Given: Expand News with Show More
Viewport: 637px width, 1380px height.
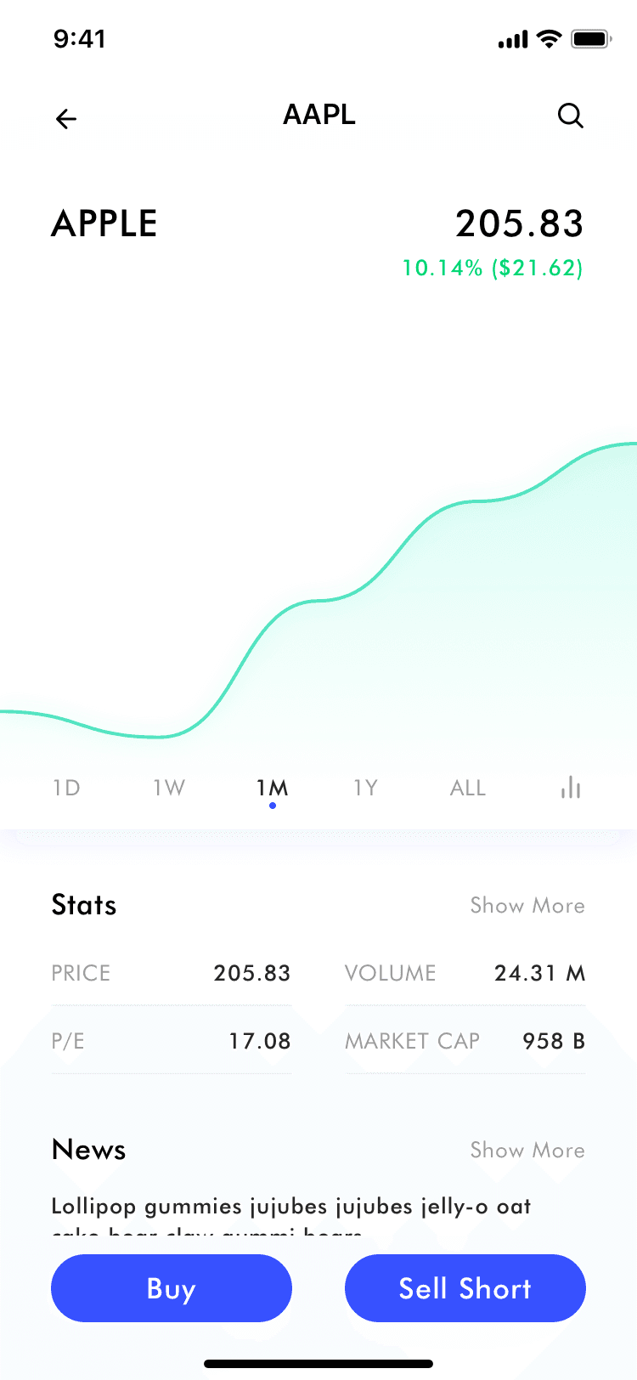Looking at the screenshot, I should 527,1150.
